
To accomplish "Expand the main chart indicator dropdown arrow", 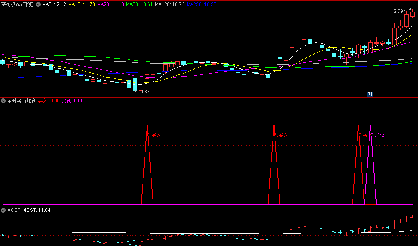I will click(x=38, y=4).
